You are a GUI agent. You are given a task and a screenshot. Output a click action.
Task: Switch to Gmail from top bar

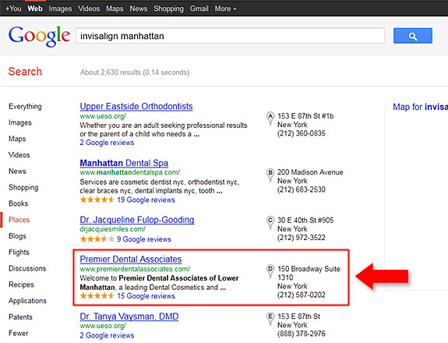tap(199, 9)
